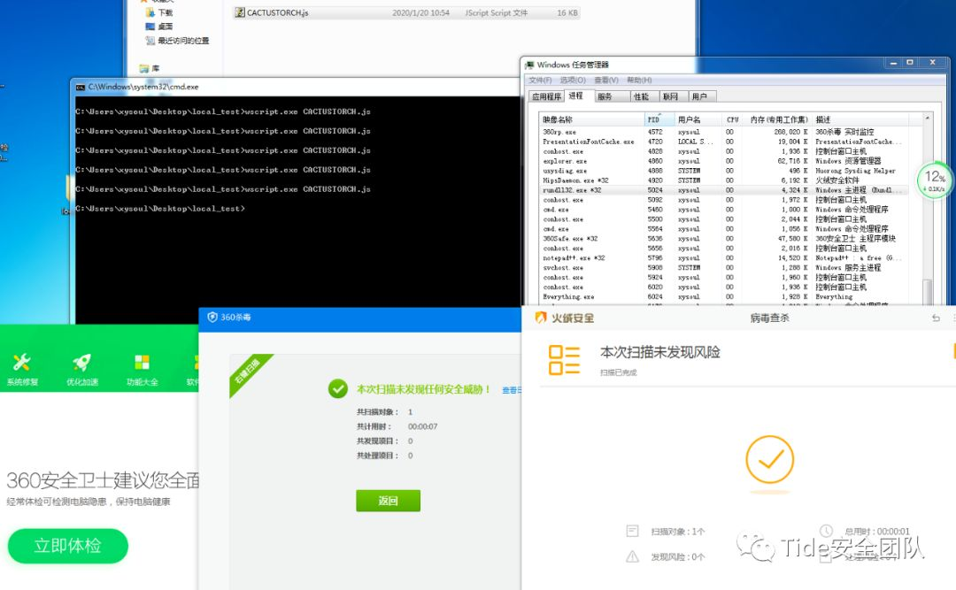Open 最近访问的位置 in Explorer sidebar
This screenshot has width=956, height=590.
coord(177,40)
